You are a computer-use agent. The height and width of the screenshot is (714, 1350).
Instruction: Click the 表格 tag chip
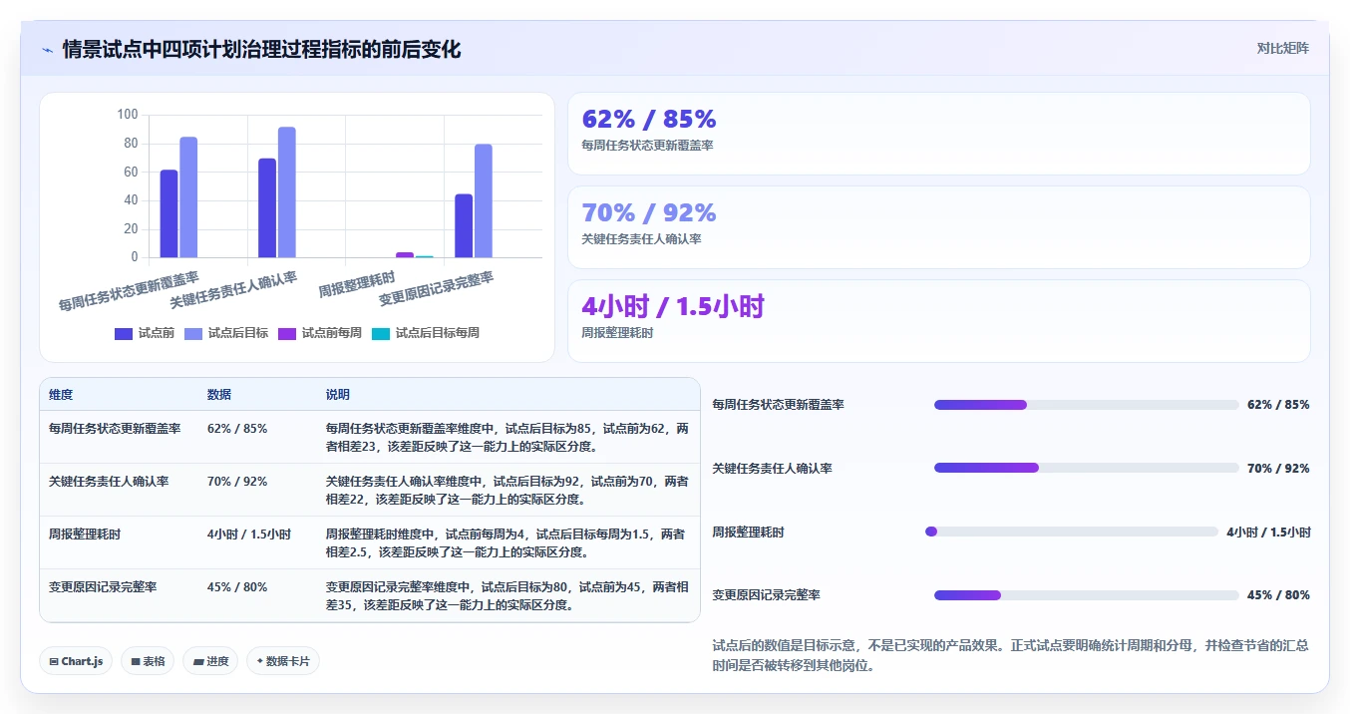click(x=148, y=661)
